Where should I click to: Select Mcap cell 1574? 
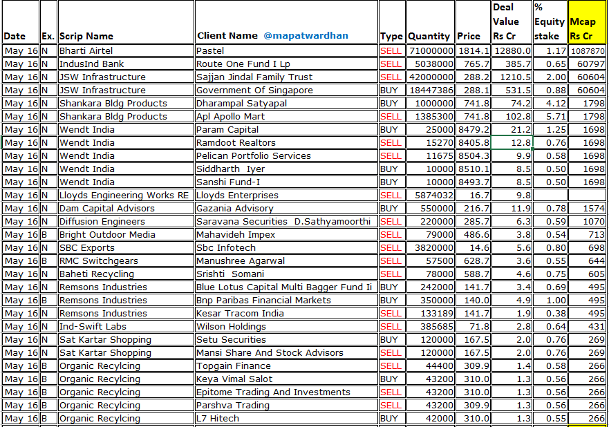tap(586, 209)
